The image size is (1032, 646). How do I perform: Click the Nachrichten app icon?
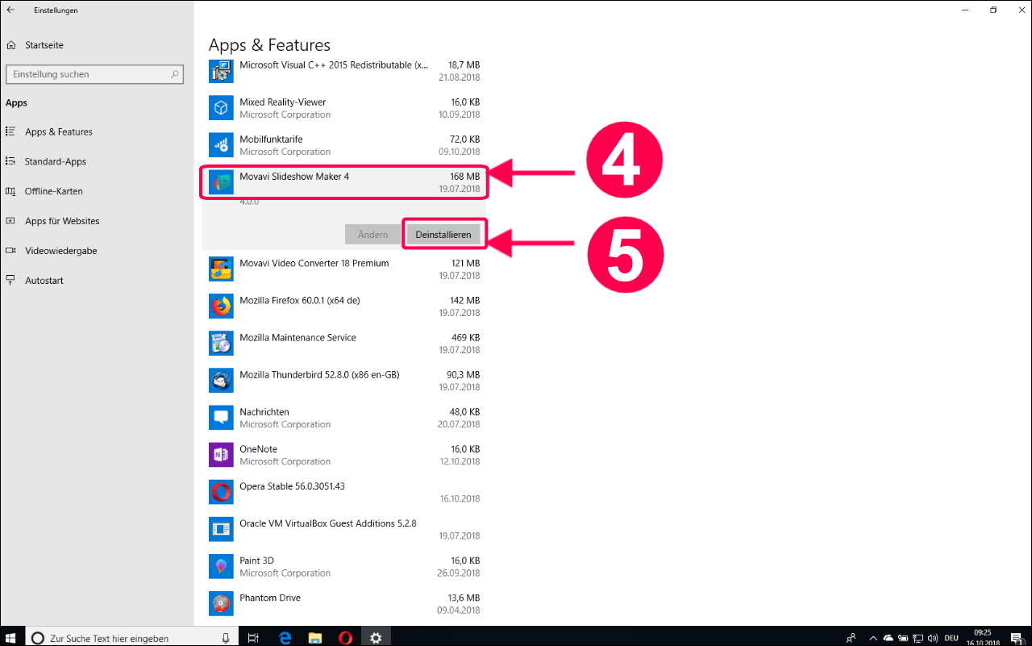(221, 418)
